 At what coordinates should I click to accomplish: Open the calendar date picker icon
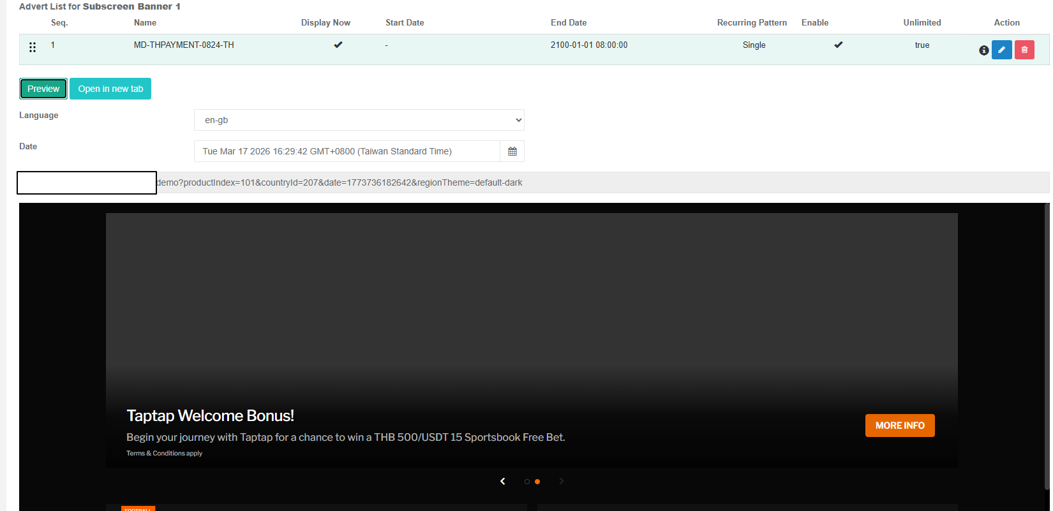[512, 151]
